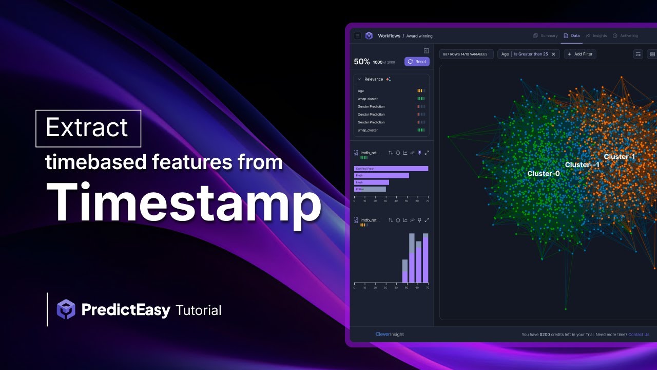
Task: Switch to table view icon at top right
Action: tap(652, 54)
